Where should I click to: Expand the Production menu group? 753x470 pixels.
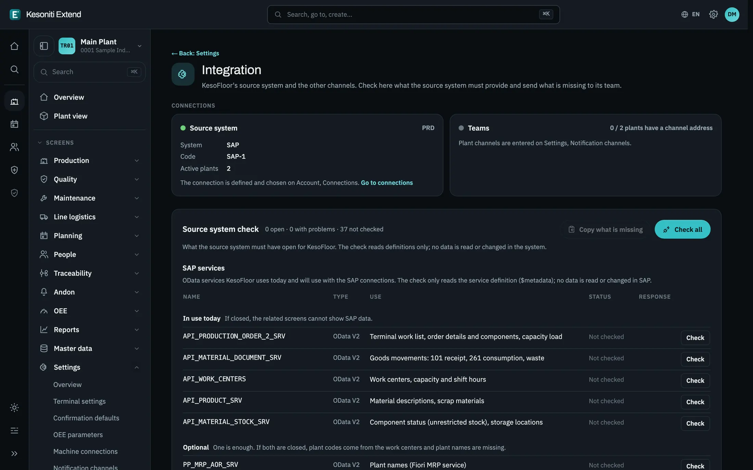click(90, 161)
